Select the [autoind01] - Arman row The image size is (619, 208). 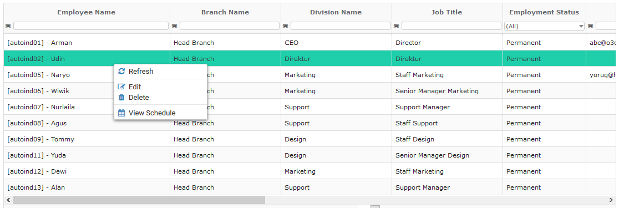point(309,43)
